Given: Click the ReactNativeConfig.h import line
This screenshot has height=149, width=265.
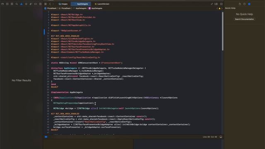Looking at the screenshot, I should (75, 58).
